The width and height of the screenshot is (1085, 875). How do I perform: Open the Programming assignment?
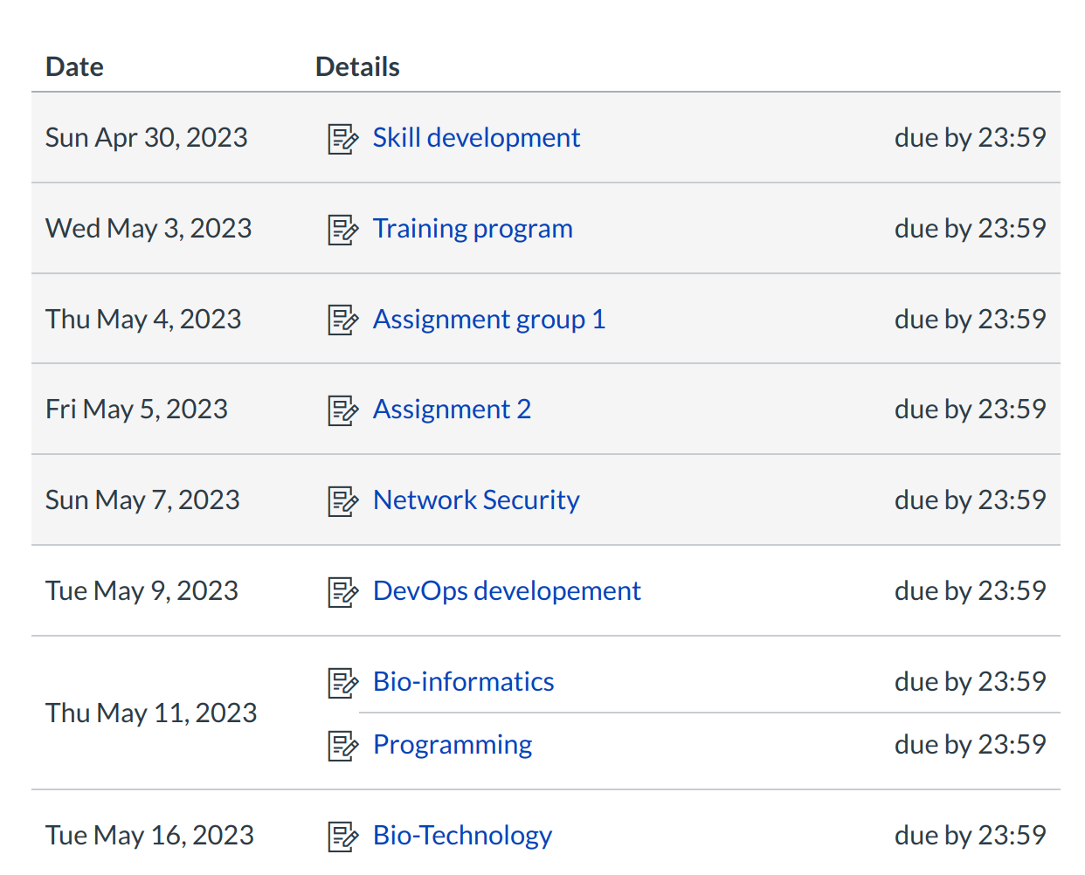click(453, 745)
